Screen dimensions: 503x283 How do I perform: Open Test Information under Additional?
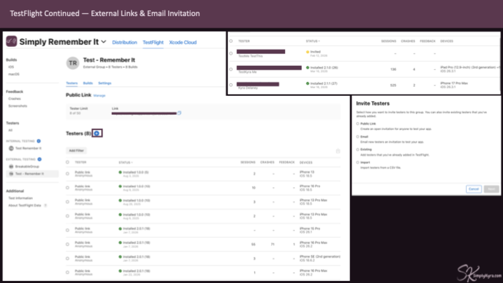click(x=21, y=199)
